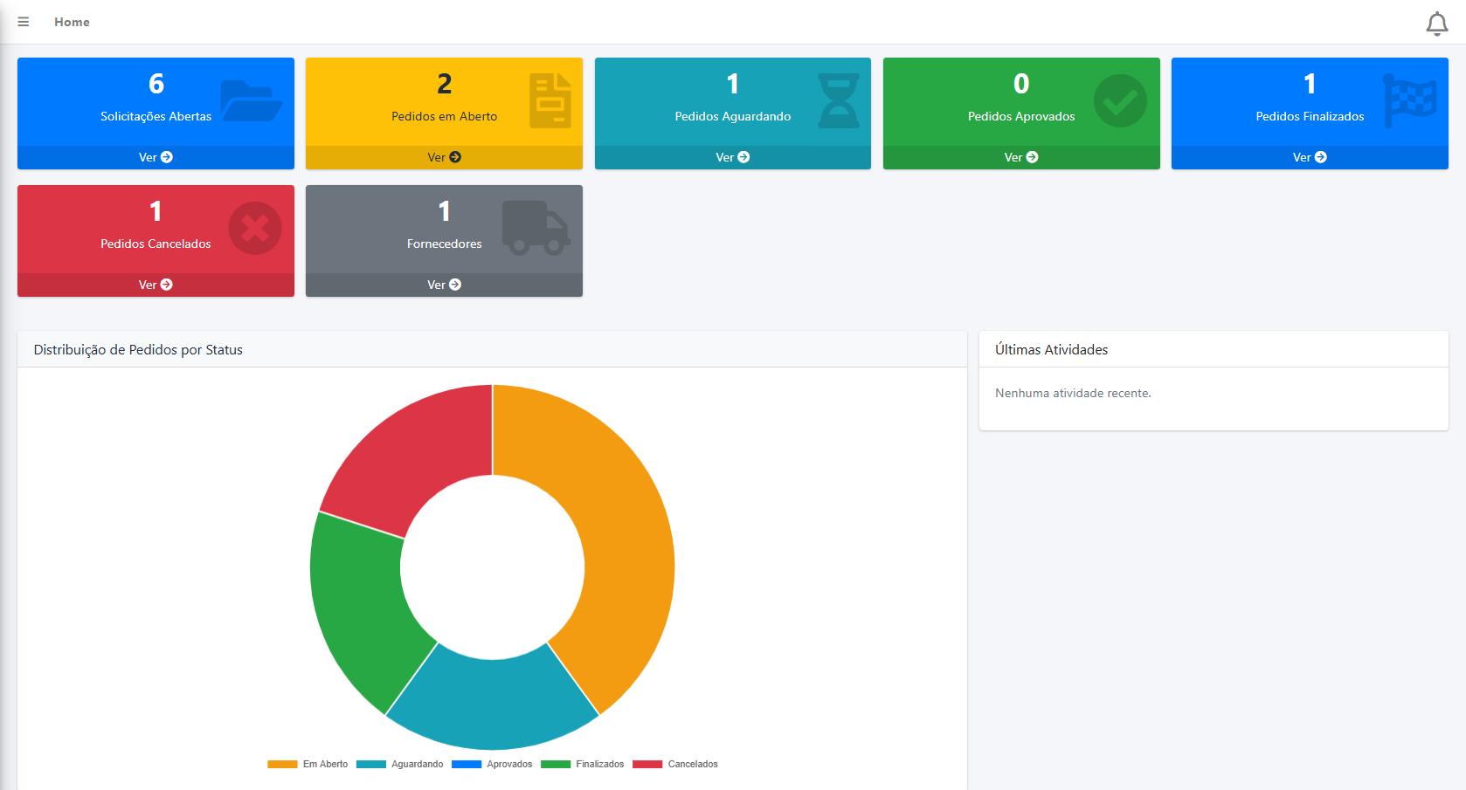Image resolution: width=1466 pixels, height=790 pixels.
Task: Open Ver link under Solicitações Abertas
Action: pos(156,157)
